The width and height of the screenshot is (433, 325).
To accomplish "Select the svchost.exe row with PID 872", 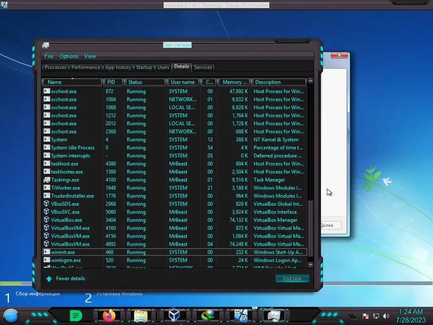I will 174,91.
